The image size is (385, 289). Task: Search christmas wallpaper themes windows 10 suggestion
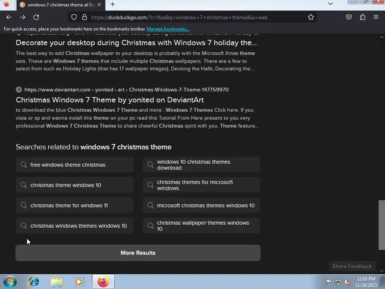(x=202, y=226)
